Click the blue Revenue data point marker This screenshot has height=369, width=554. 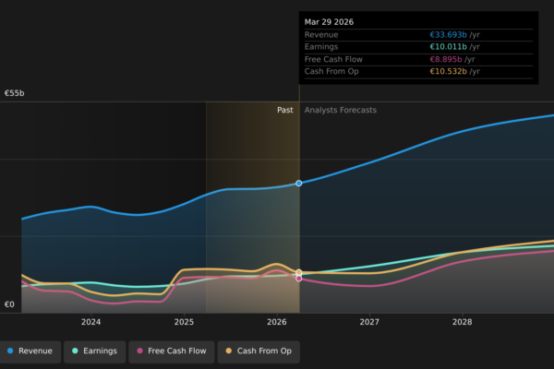pos(299,184)
